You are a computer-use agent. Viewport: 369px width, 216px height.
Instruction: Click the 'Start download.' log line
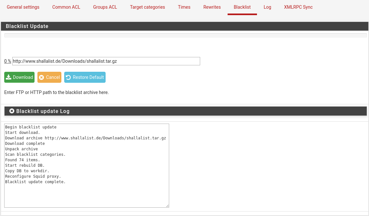pos(23,132)
